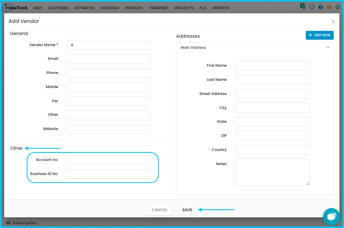Focus the Account no. field
This screenshot has width=344, height=228.
click(108, 160)
